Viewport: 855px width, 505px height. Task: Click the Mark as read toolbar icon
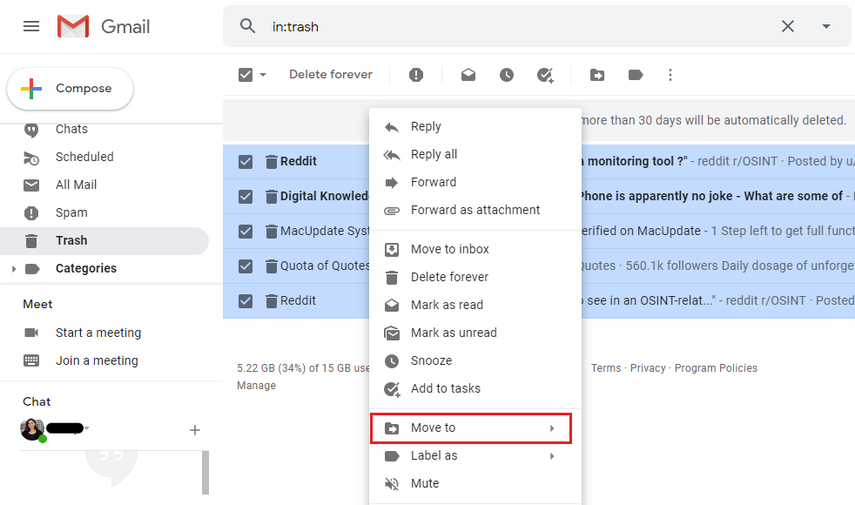pos(468,75)
